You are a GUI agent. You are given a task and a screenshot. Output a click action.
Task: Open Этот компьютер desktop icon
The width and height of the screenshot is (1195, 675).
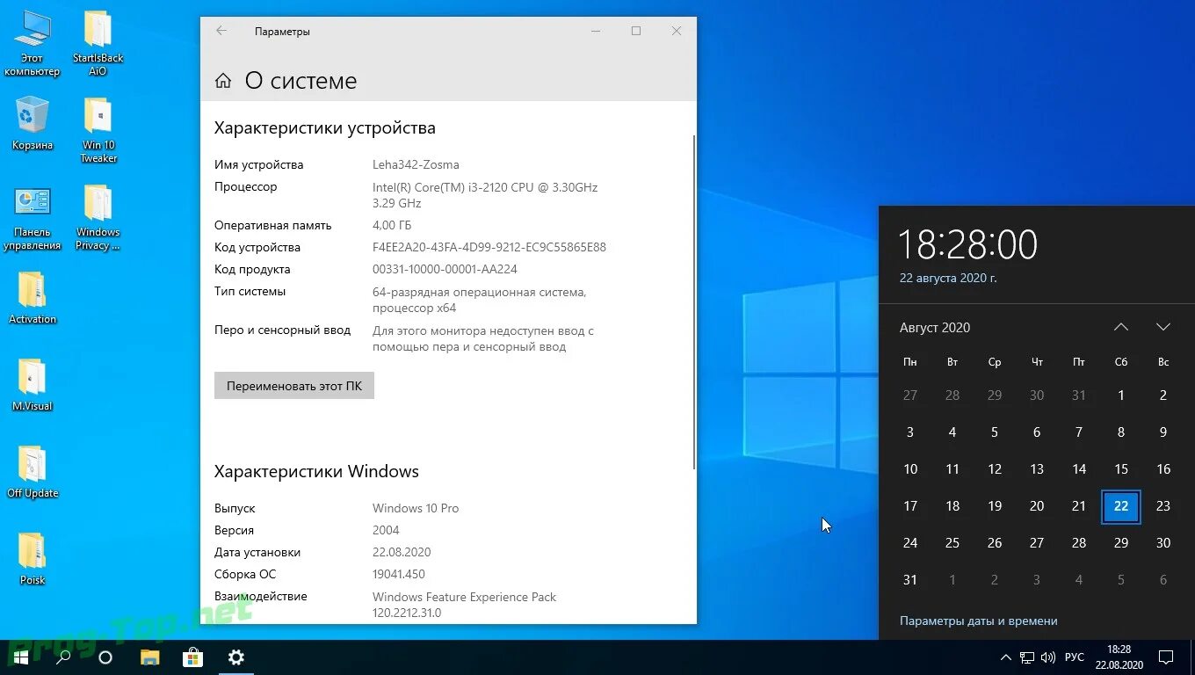32,44
